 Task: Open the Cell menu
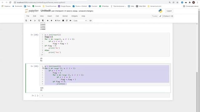click(57, 16)
